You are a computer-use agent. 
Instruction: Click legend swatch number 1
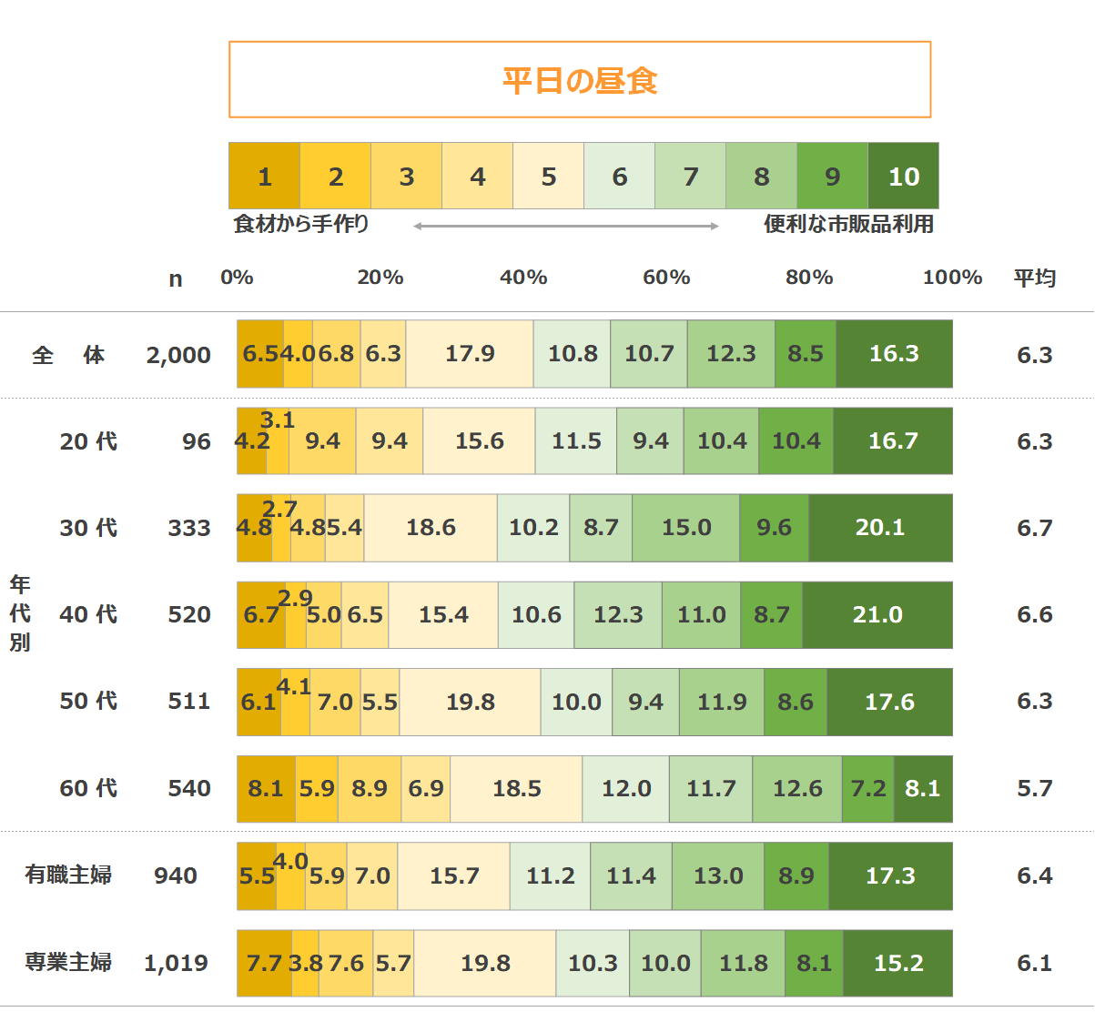tap(264, 177)
